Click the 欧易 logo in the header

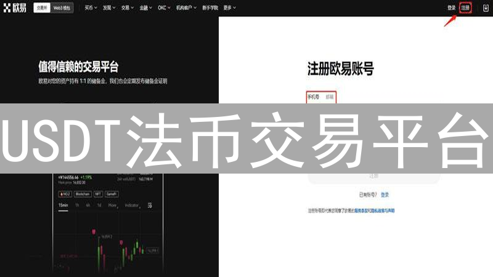point(15,7)
